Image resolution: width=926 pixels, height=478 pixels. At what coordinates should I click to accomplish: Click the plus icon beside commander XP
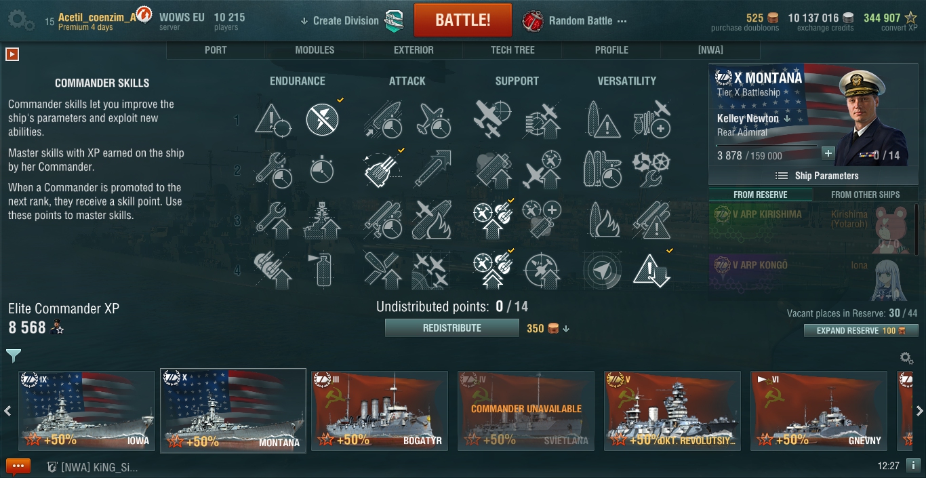pos(828,153)
